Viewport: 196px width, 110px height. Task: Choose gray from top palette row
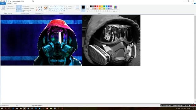(93, 6)
